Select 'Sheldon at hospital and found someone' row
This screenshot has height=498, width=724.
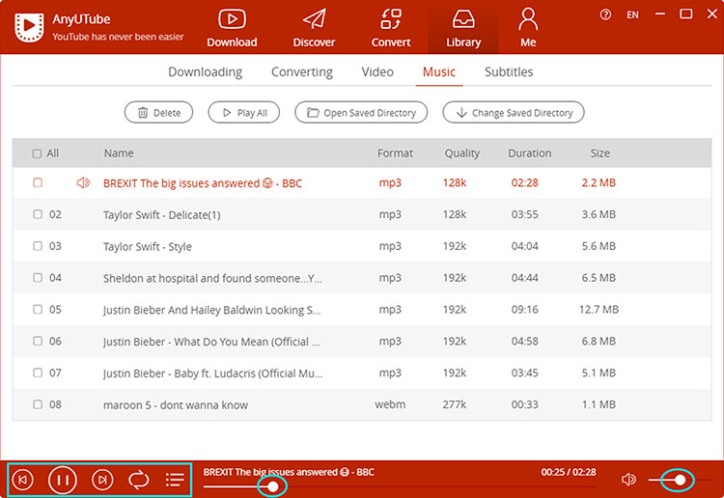[362, 278]
